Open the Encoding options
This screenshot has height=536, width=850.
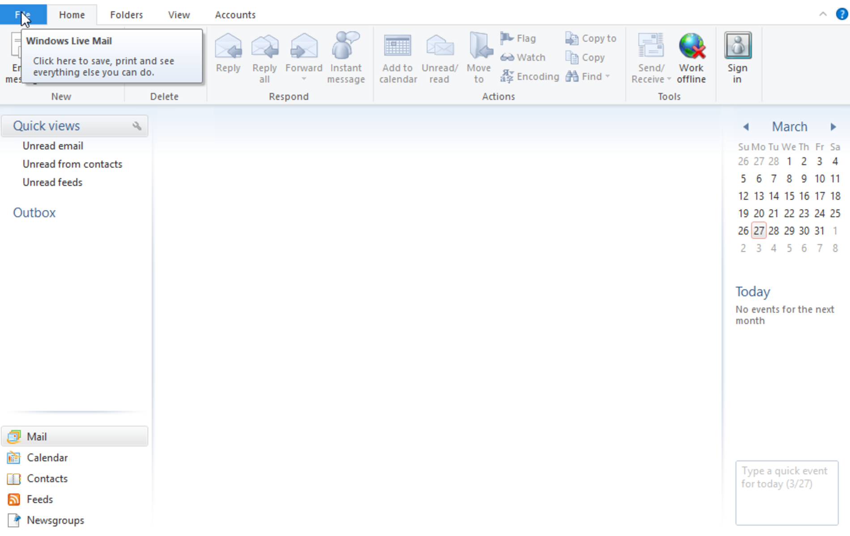530,77
